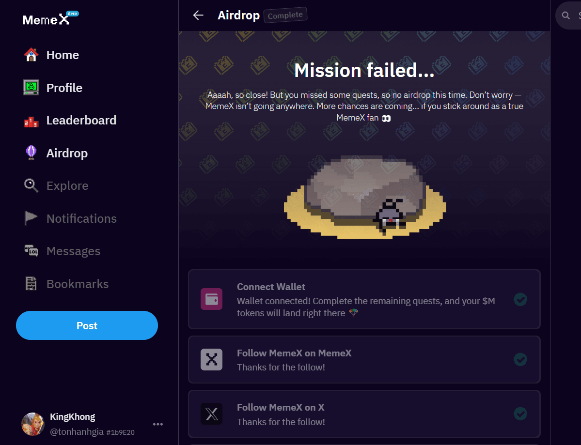Click the Bookmarks document icon
Viewport: 581px width, 445px height.
click(31, 284)
